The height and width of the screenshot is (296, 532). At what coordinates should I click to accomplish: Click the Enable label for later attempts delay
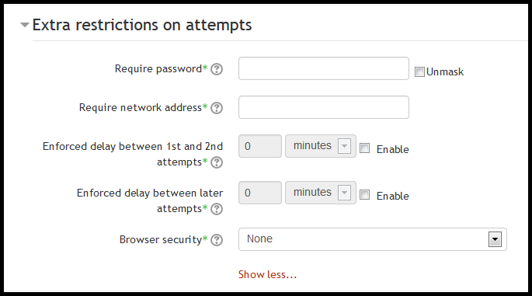(x=392, y=197)
